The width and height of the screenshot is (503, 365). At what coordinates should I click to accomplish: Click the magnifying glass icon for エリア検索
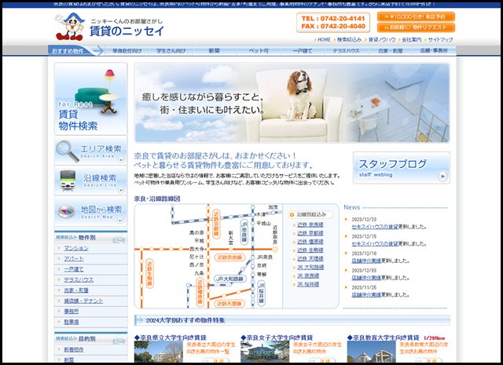pyautogui.click(x=68, y=151)
